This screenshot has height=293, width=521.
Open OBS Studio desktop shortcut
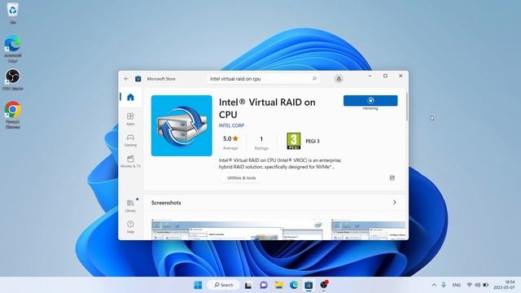coord(13,80)
